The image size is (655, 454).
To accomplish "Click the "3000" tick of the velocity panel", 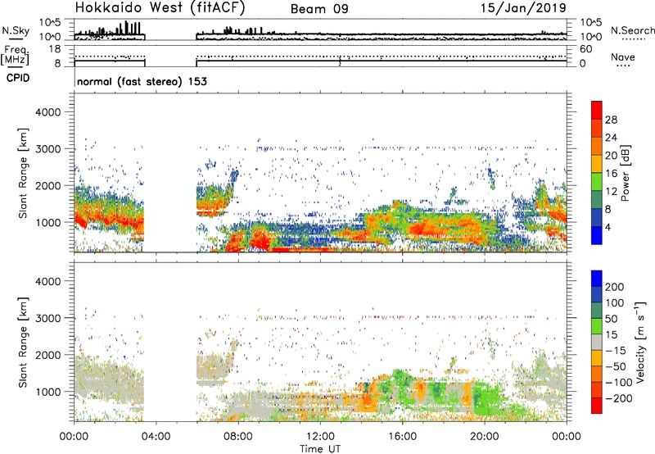I will tap(48, 318).
